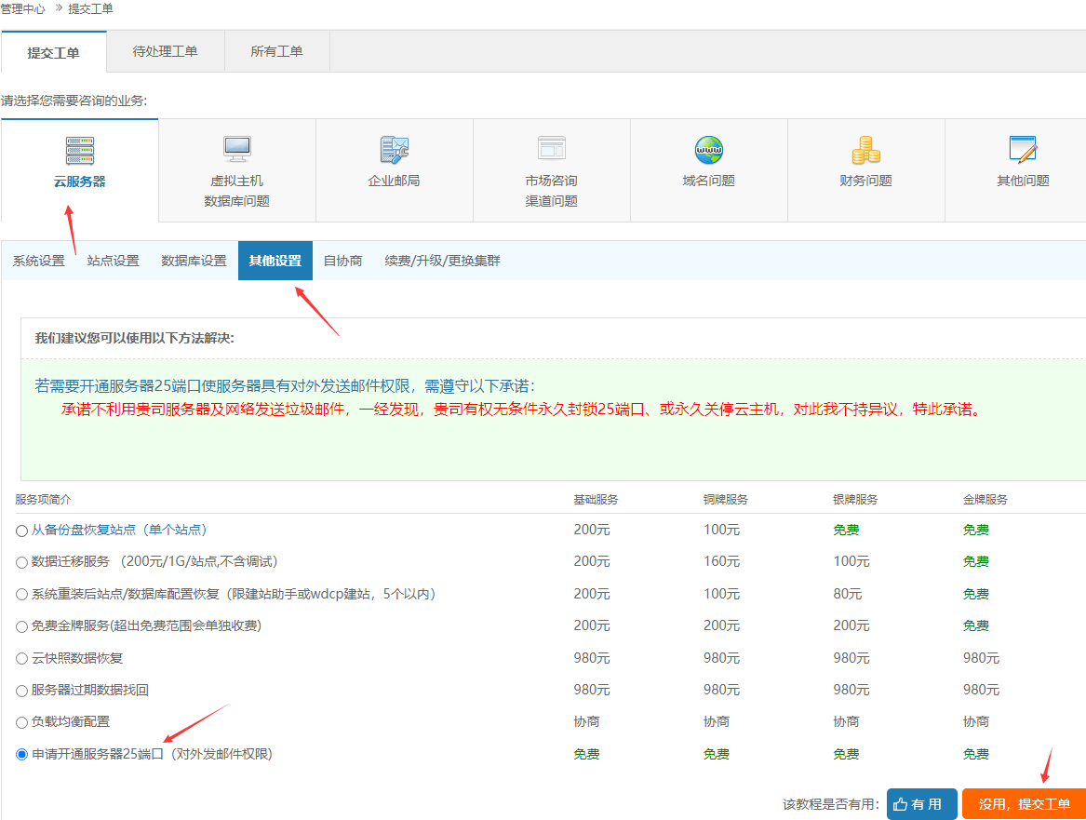
Task: Click the domain name globe icon
Action: pyautogui.click(x=708, y=150)
